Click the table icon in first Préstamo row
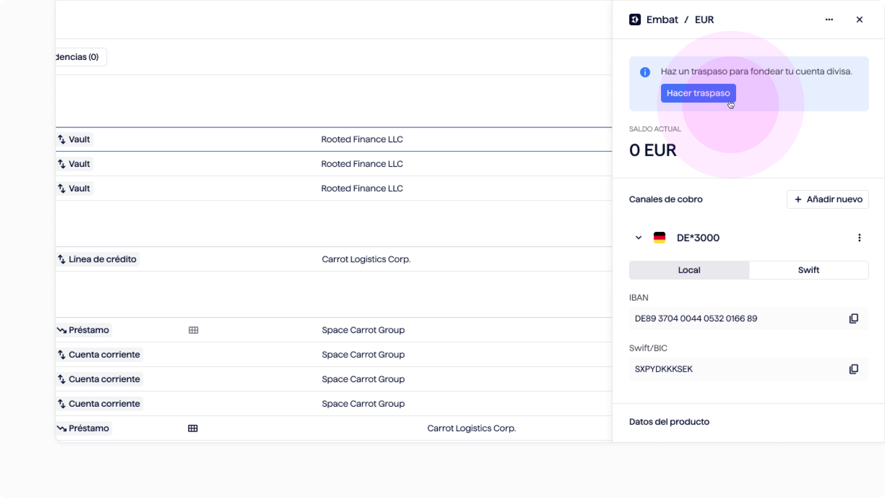This screenshot has width=885, height=498. pyautogui.click(x=194, y=330)
